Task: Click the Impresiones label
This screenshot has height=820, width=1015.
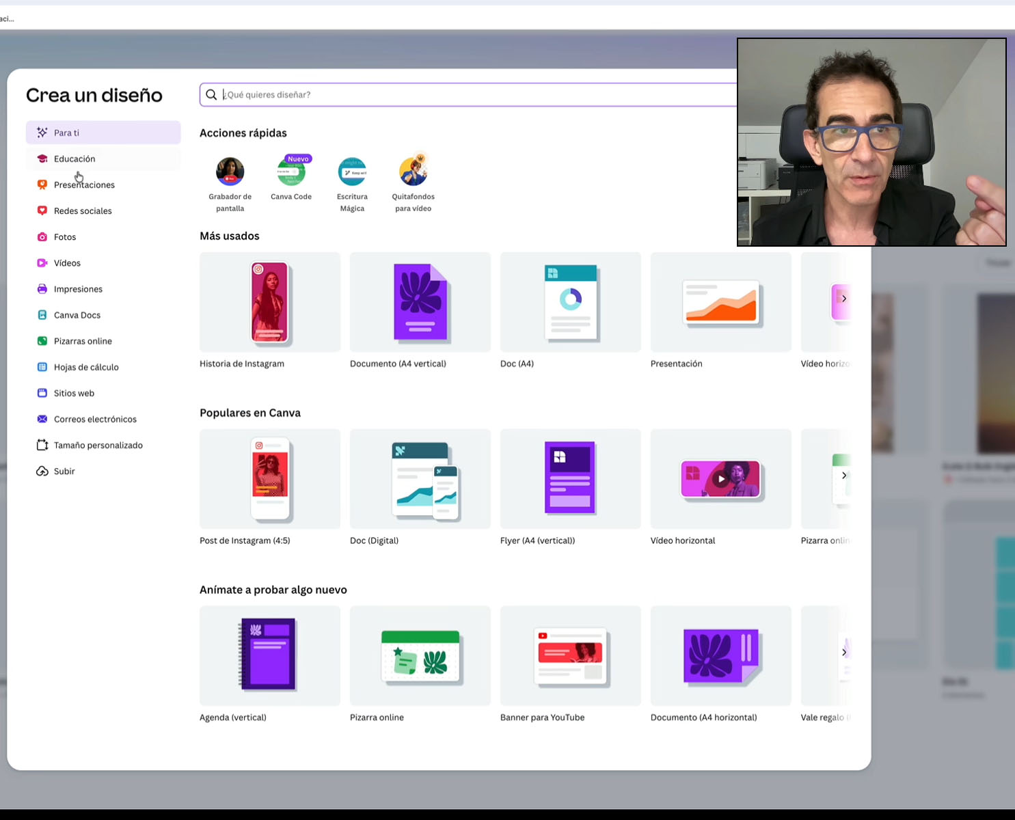Action: pos(78,289)
